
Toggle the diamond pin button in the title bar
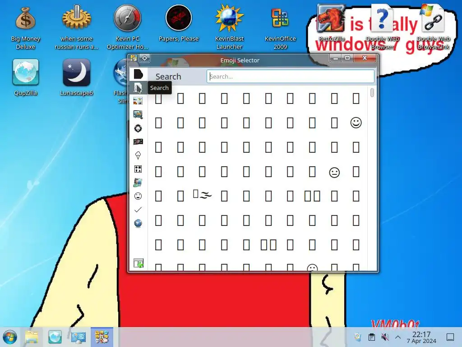coord(145,58)
